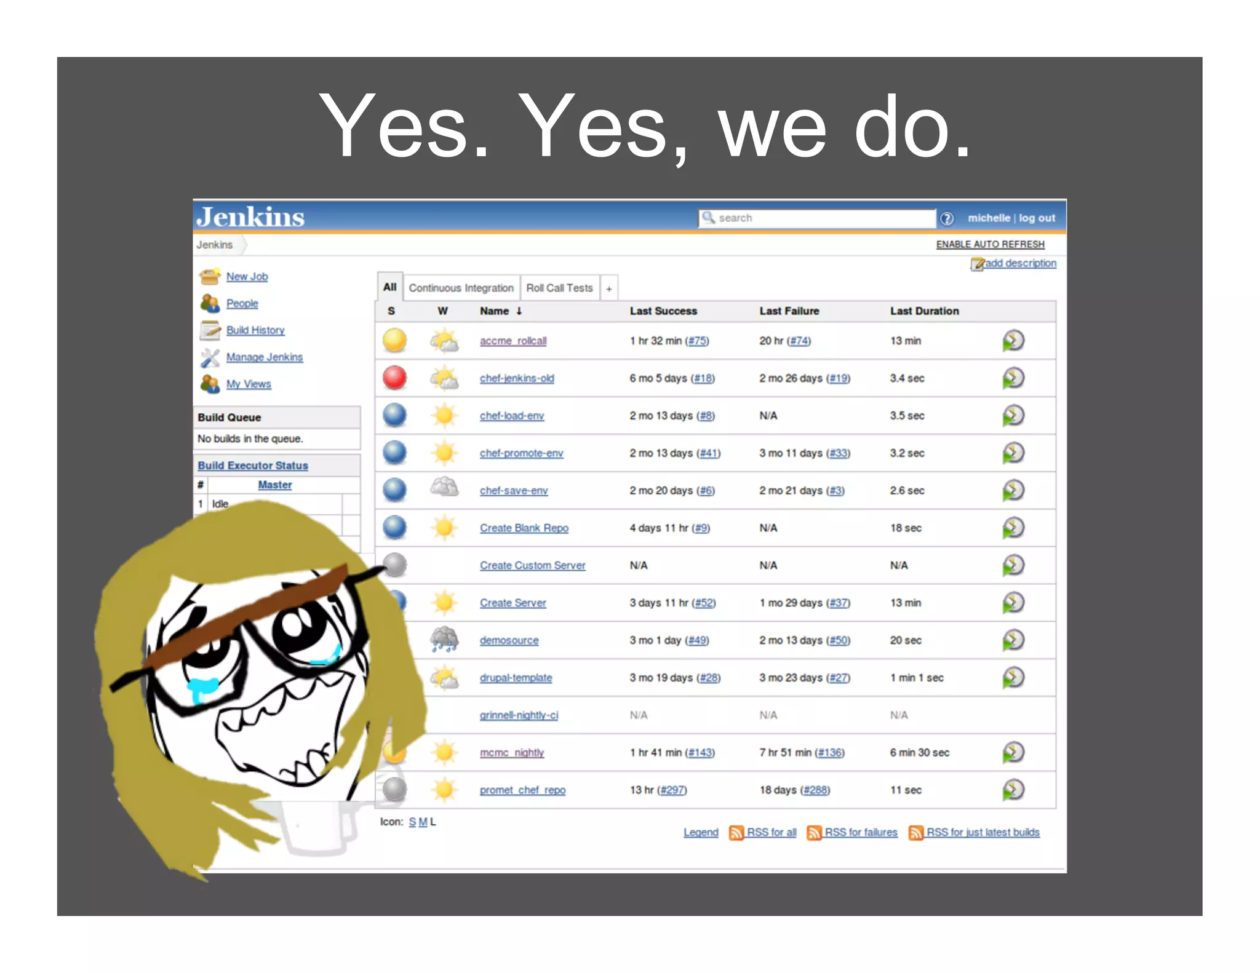The height and width of the screenshot is (973, 1260).
Task: Click the RSS for failures feed icon
Action: (x=814, y=833)
